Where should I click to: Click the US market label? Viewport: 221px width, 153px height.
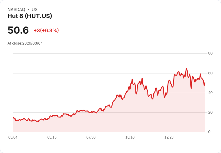click(x=35, y=9)
